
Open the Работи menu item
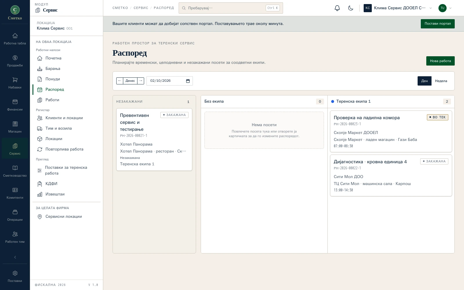pyautogui.click(x=66, y=100)
